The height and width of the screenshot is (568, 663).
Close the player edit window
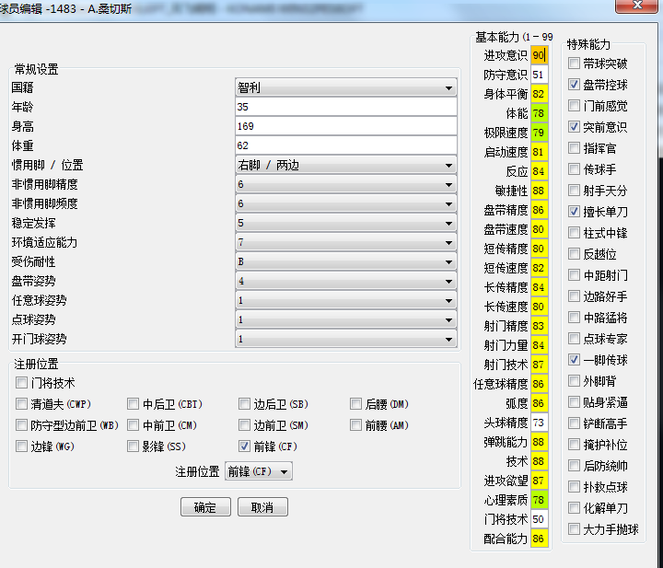click(637, 6)
